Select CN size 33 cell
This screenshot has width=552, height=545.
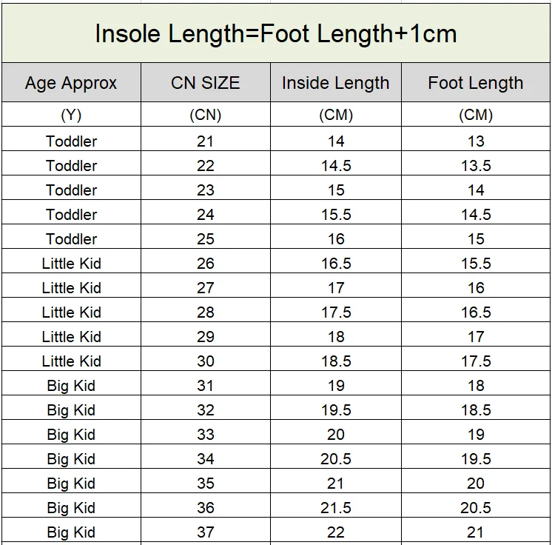pos(205,434)
